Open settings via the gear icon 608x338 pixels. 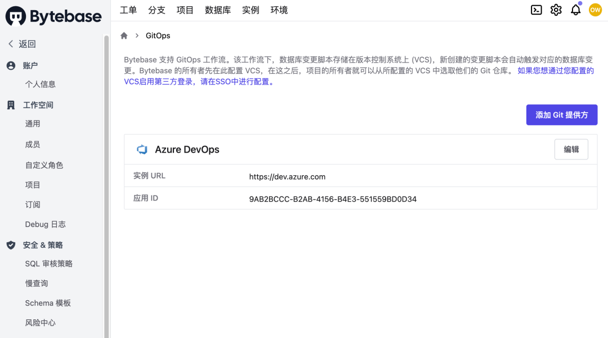coord(556,10)
